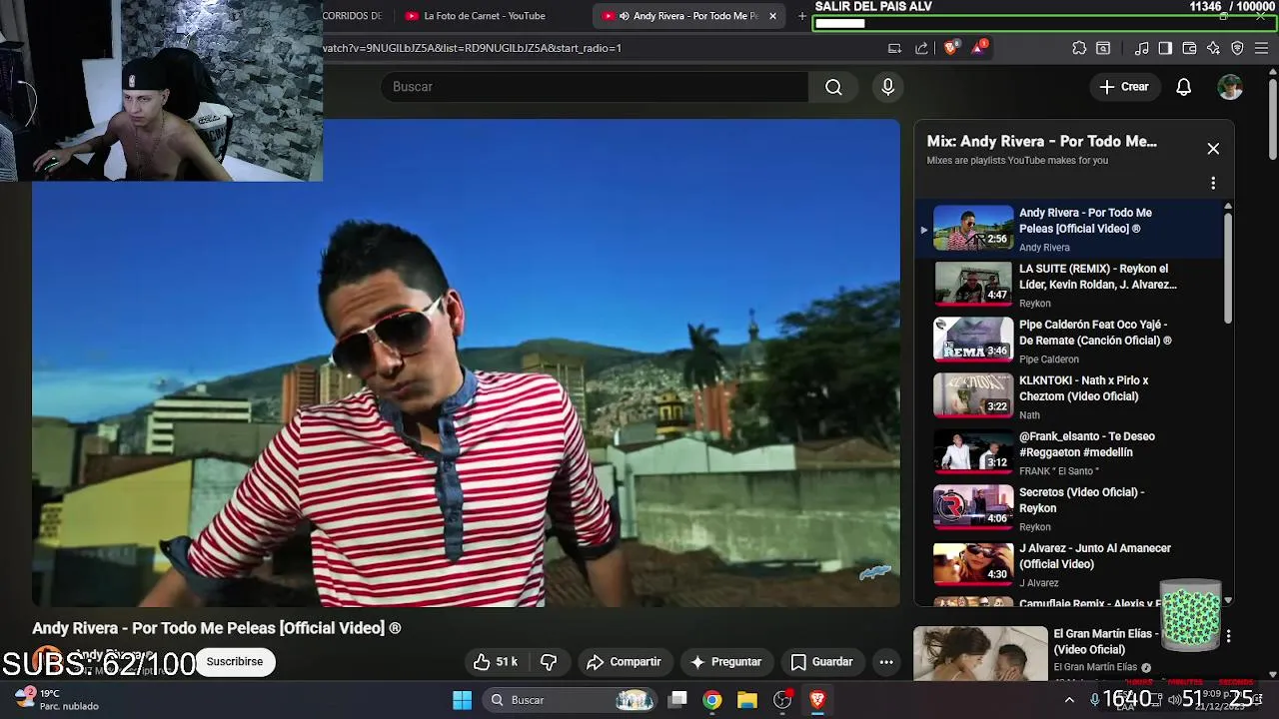This screenshot has width=1279, height=719.
Task: Open the browser extensions puzzle icon
Action: click(x=1079, y=48)
